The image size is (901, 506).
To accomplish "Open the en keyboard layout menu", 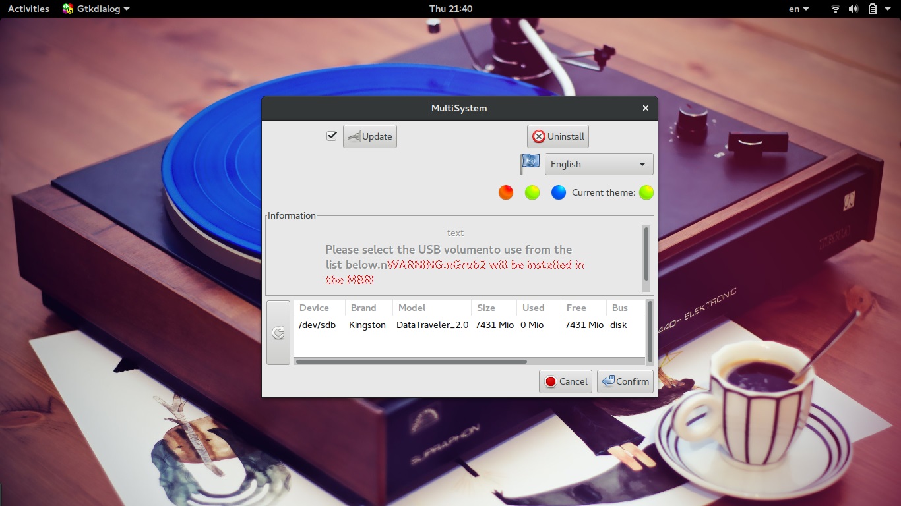I will click(x=798, y=9).
